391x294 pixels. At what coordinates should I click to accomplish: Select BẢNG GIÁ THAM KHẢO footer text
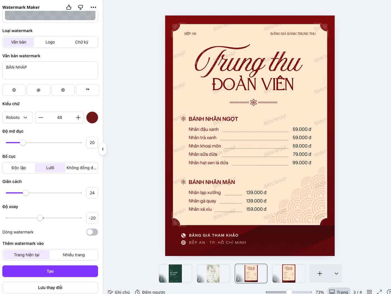214,235
